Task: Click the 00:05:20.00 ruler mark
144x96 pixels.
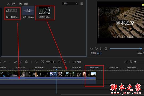Action: point(76,68)
